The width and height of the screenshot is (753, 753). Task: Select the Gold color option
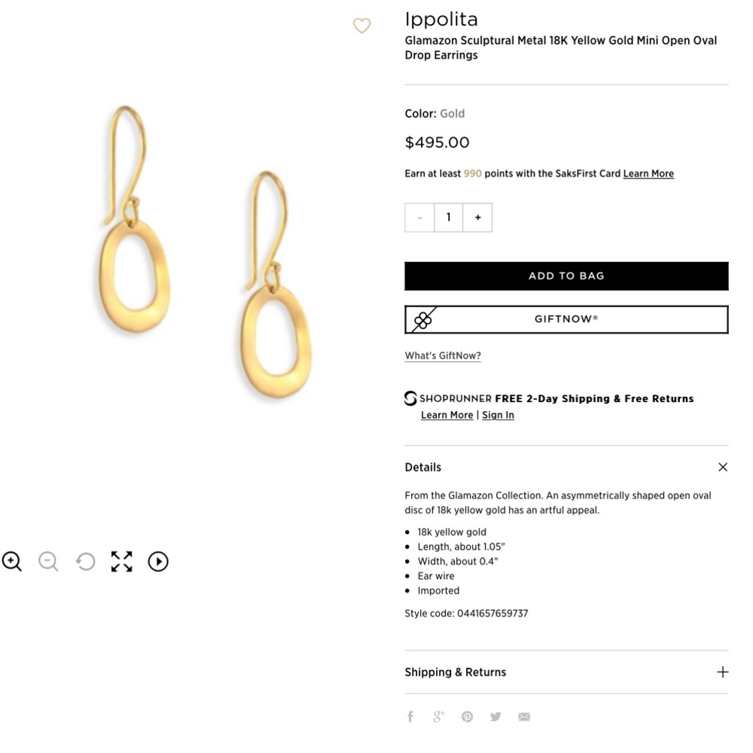(452, 113)
